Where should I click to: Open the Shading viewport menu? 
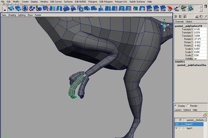pyautogui.click(x=12, y=15)
